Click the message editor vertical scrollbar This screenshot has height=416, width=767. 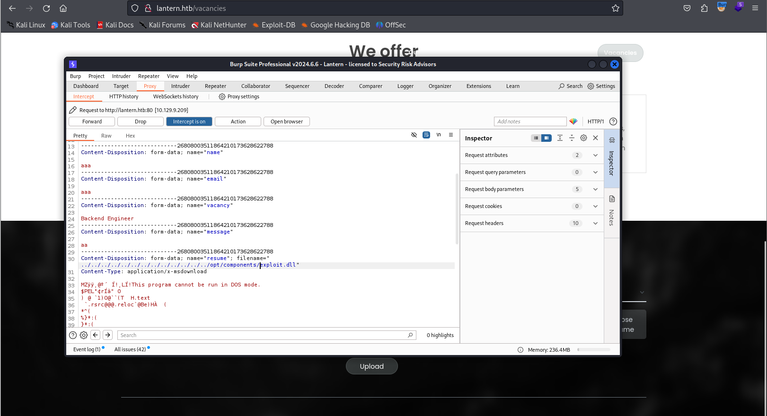point(457,209)
